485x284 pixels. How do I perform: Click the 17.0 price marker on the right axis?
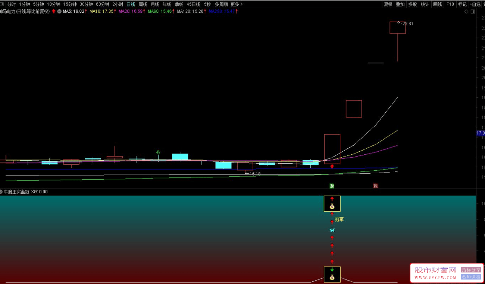click(x=481, y=133)
